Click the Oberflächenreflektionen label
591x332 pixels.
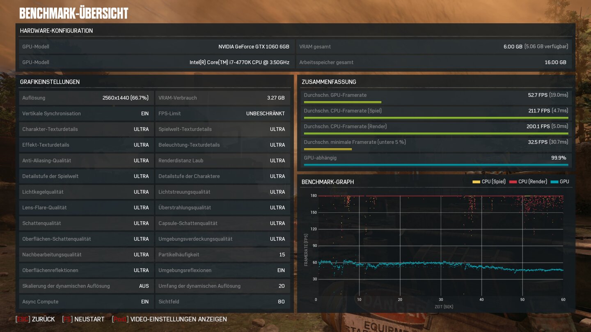click(x=50, y=270)
